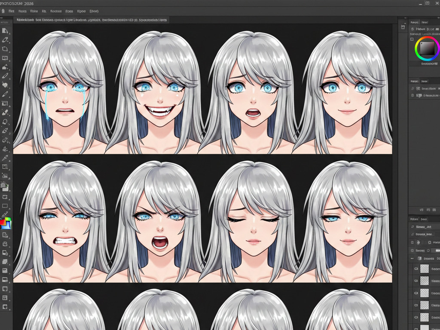Toggle visibility of third layer under Soands
Screen dimensions: 440x330
(416, 293)
